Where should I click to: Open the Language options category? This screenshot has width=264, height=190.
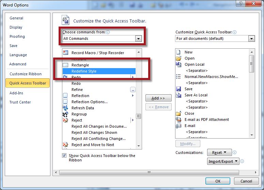tap(18, 55)
